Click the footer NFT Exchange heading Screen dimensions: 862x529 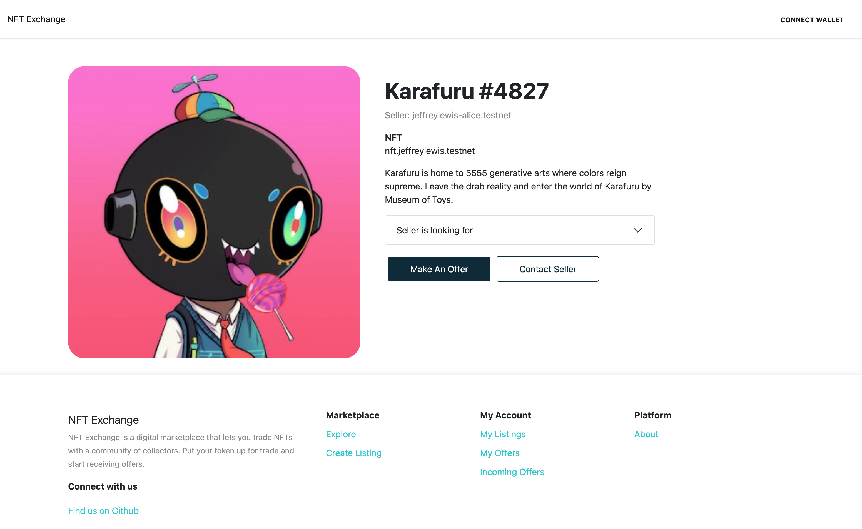click(x=103, y=420)
